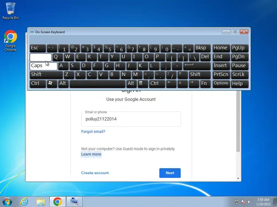This screenshot has height=207, width=277.
Task: Click the Forgot email? link
Action: [x=93, y=132]
